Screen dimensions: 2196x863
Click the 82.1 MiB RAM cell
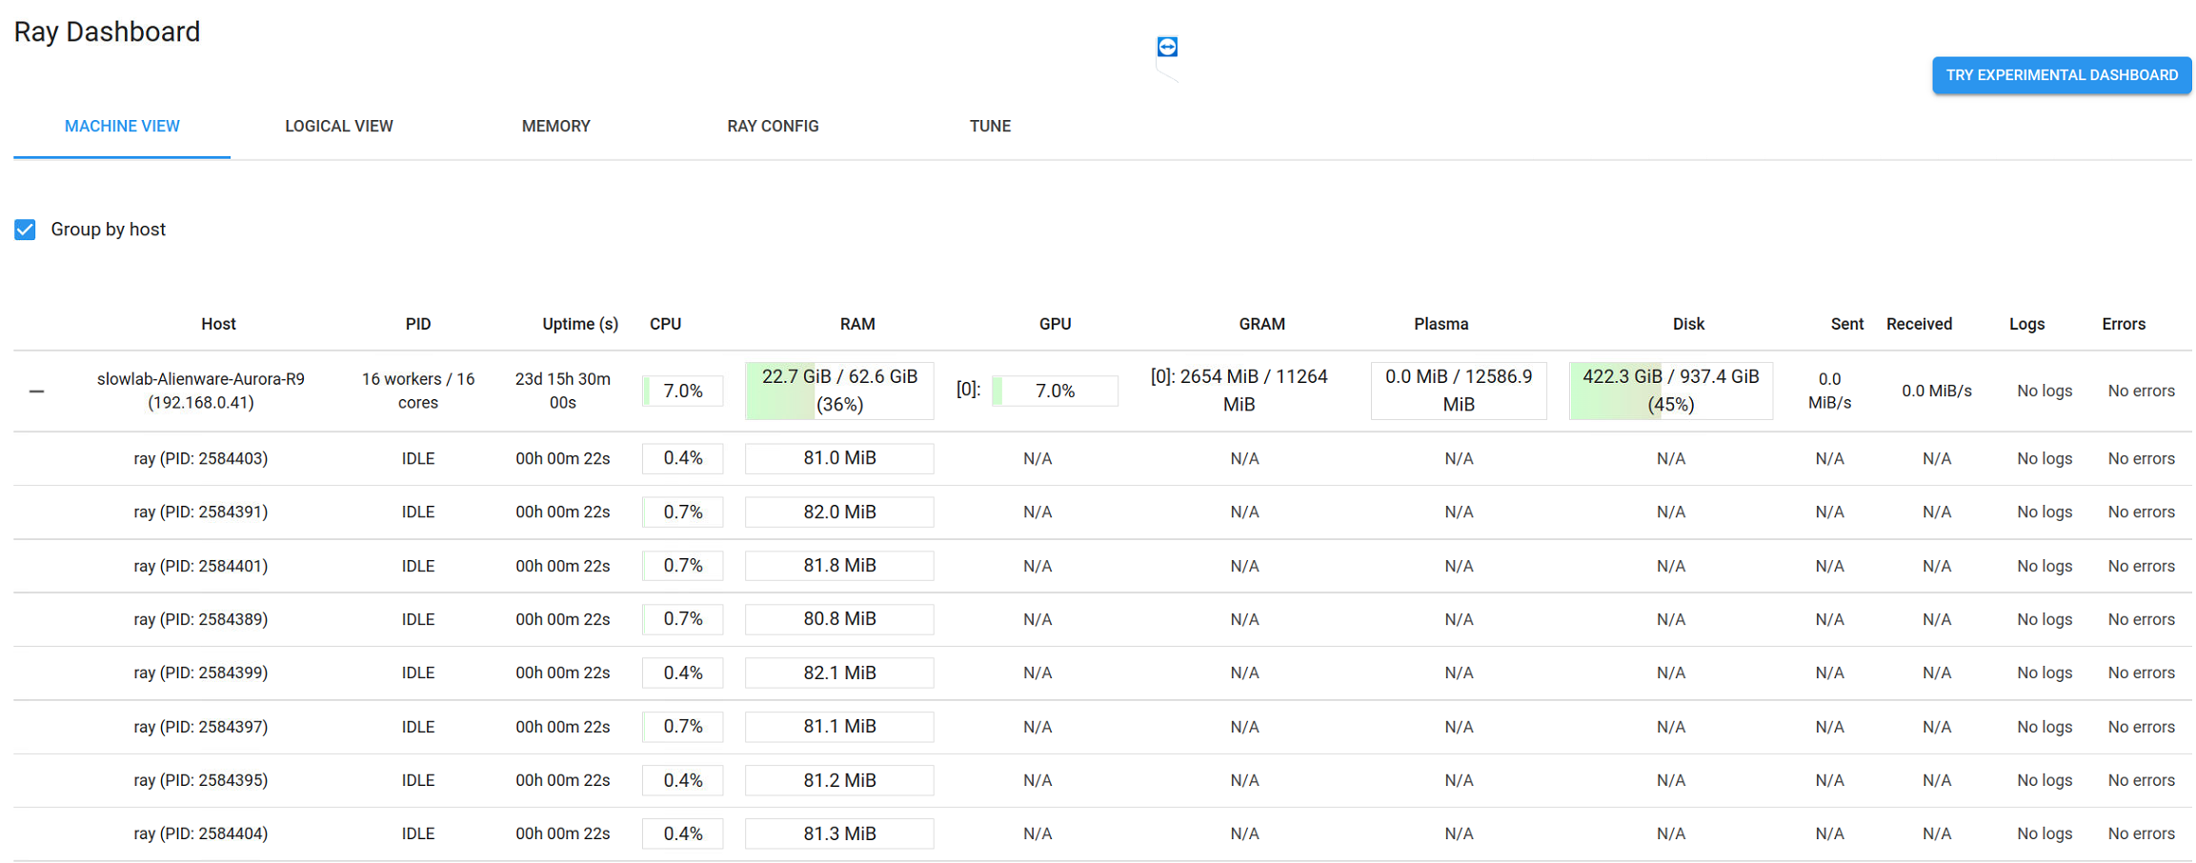click(x=839, y=672)
